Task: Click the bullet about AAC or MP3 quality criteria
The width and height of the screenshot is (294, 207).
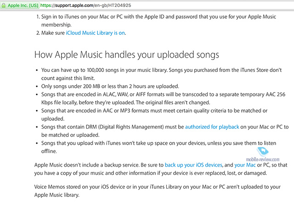Action: click(154, 114)
